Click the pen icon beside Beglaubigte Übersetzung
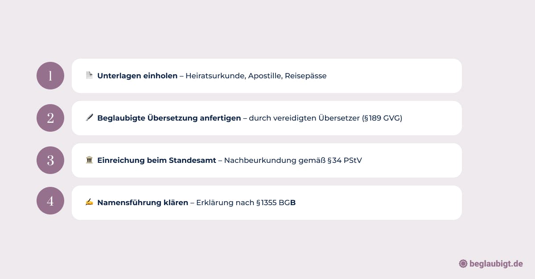The width and height of the screenshot is (535, 279). [x=89, y=118]
